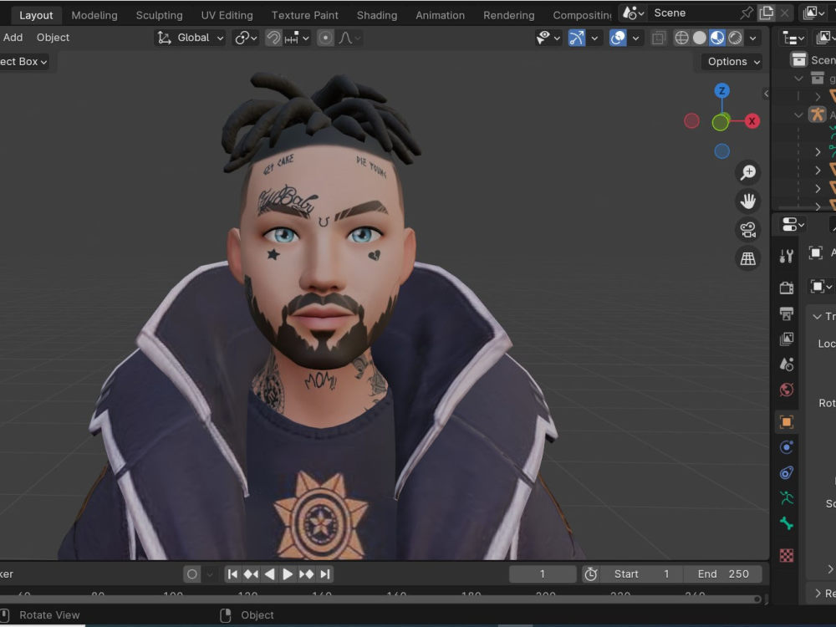
Task: Activate the viewport Zoom magnifier tool
Action: (x=747, y=171)
